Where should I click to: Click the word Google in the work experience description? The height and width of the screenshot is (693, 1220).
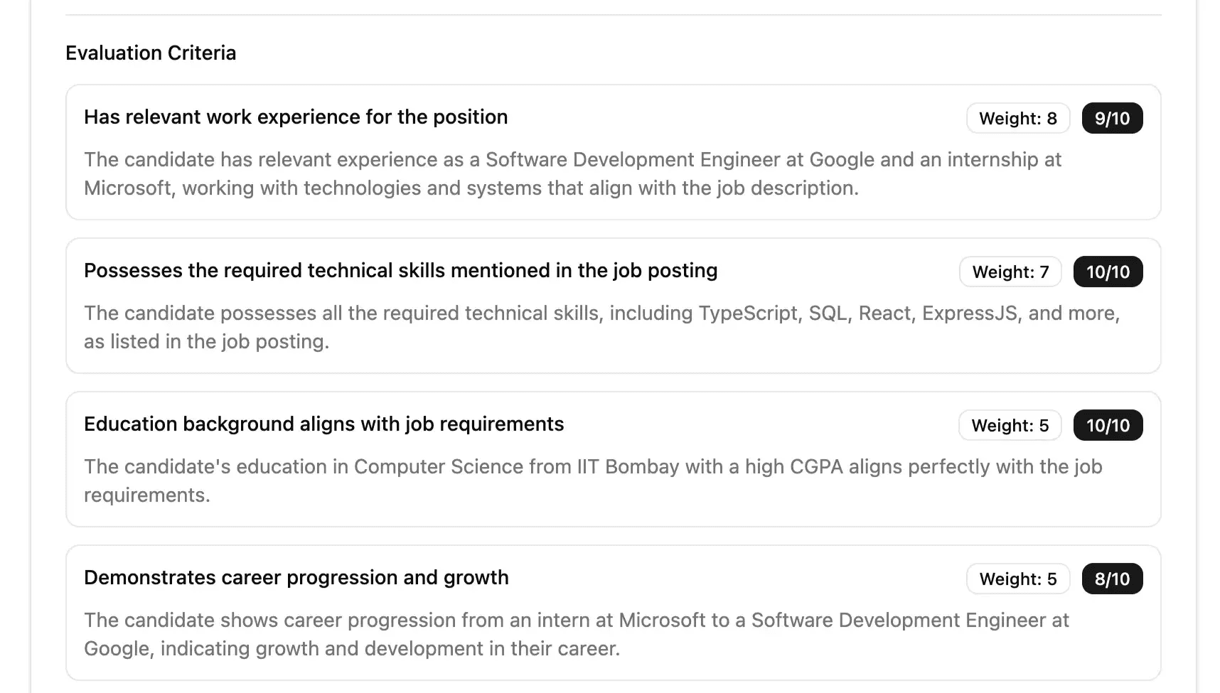[x=842, y=160]
